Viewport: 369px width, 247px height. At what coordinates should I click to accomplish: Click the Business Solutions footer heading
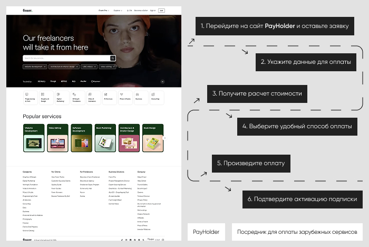click(116, 172)
